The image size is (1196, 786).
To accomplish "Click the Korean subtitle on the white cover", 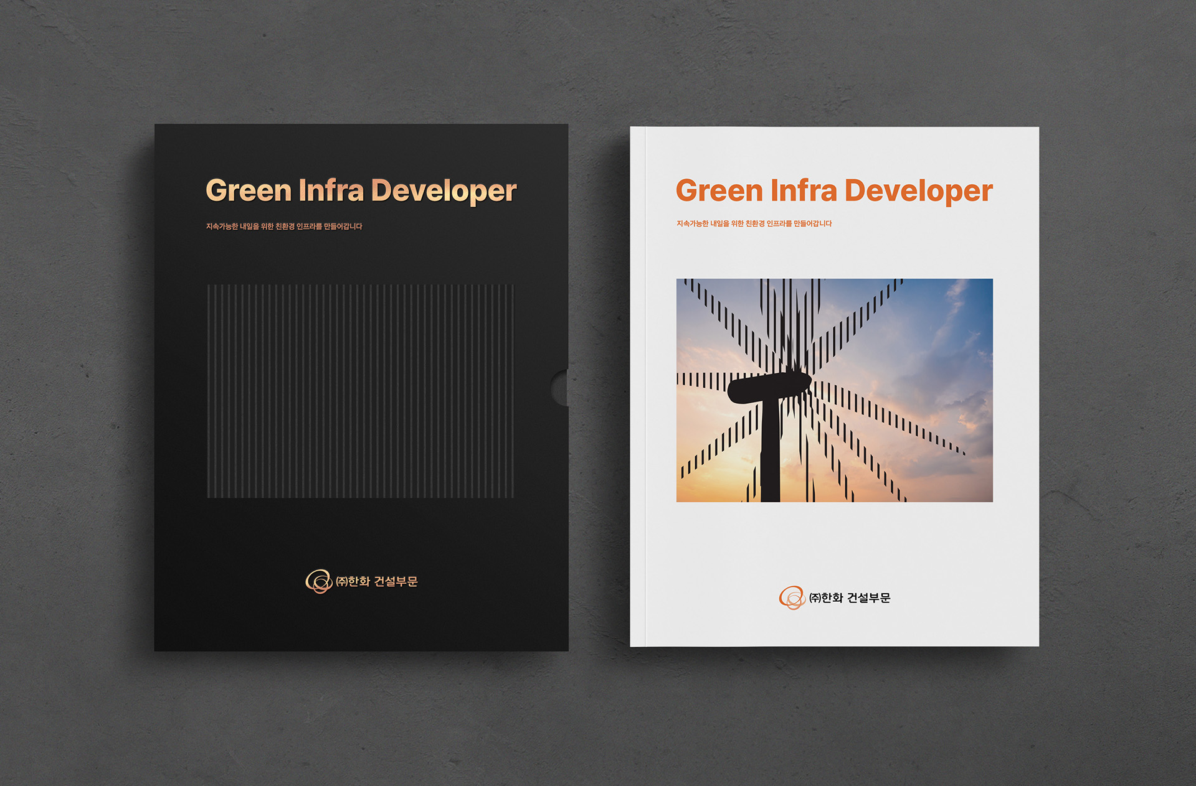I will pos(754,223).
